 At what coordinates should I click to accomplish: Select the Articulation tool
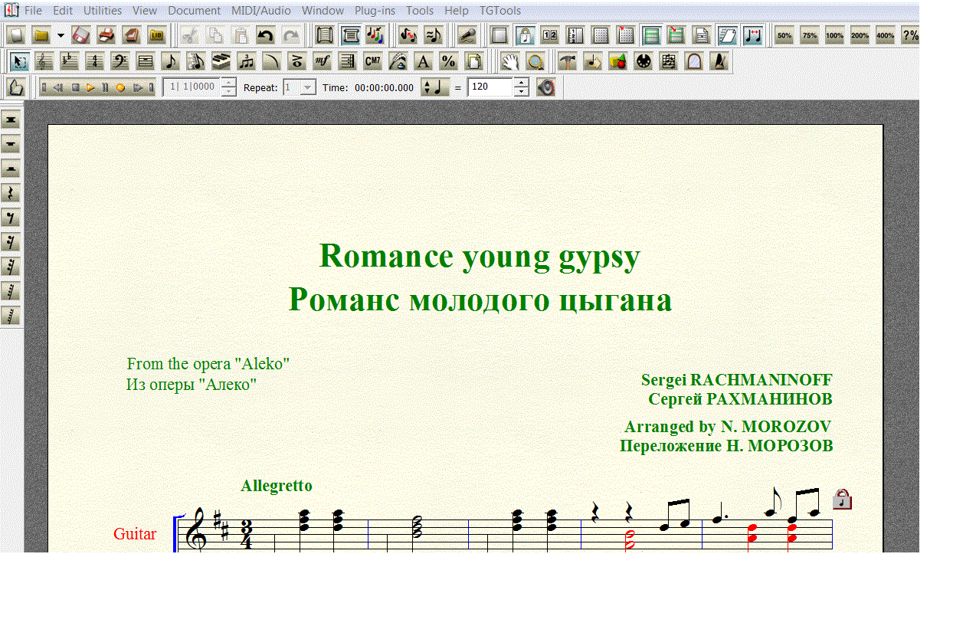[x=297, y=61]
